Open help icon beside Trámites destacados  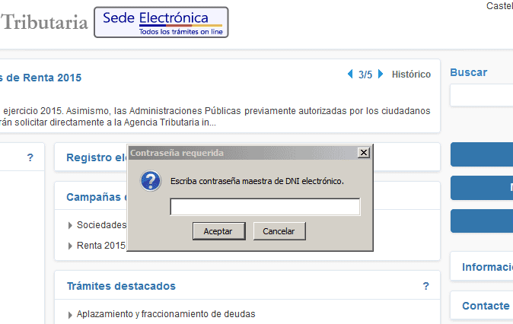point(425,286)
